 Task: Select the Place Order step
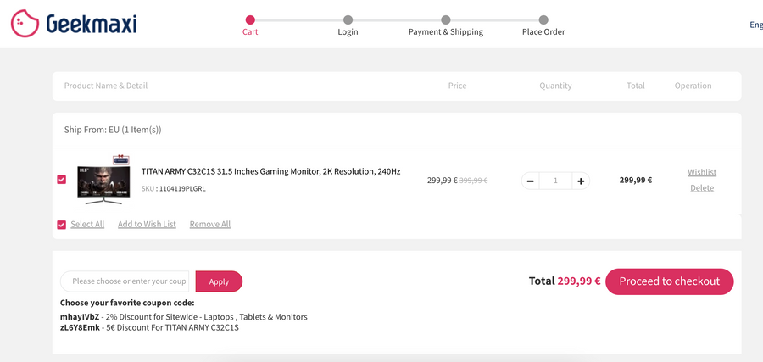pos(543,25)
